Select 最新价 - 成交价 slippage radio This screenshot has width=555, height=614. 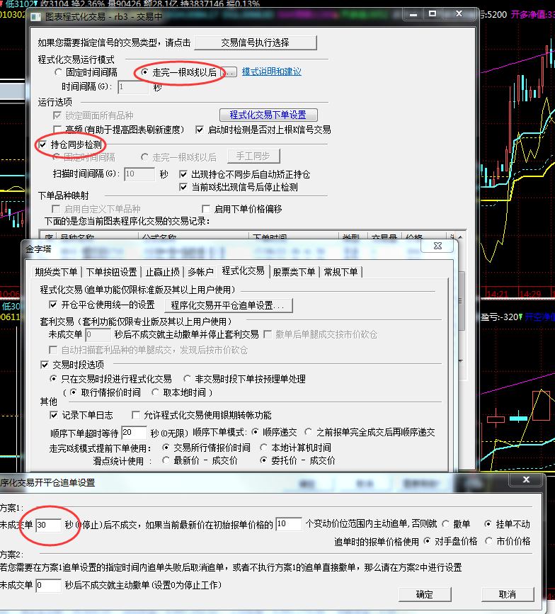point(166,460)
